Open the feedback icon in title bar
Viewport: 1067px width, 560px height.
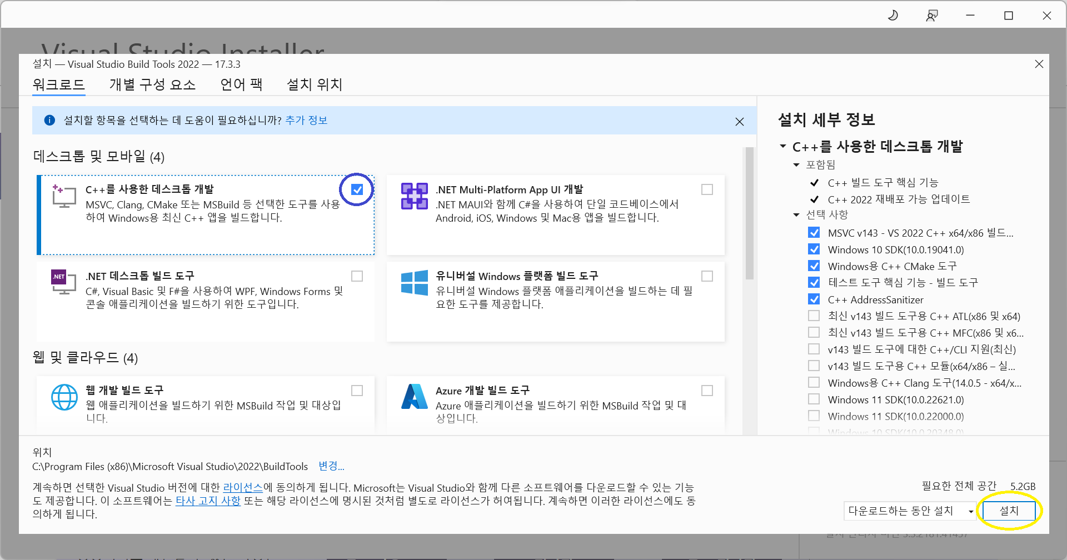[932, 16]
